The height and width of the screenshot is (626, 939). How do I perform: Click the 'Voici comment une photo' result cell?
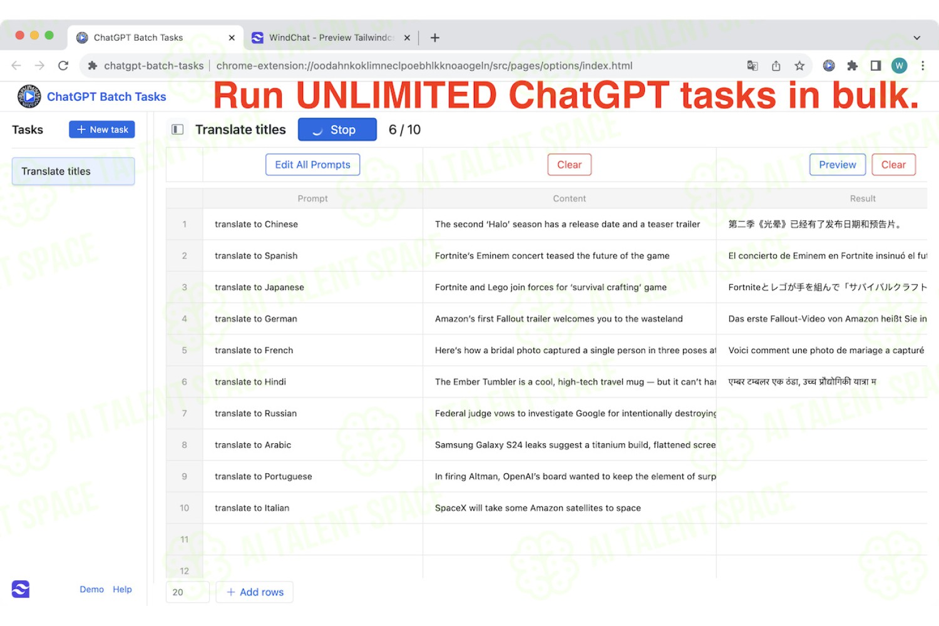coord(822,350)
